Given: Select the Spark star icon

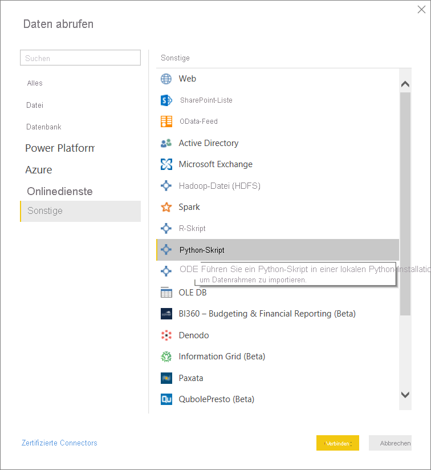Looking at the screenshot, I should [166, 207].
